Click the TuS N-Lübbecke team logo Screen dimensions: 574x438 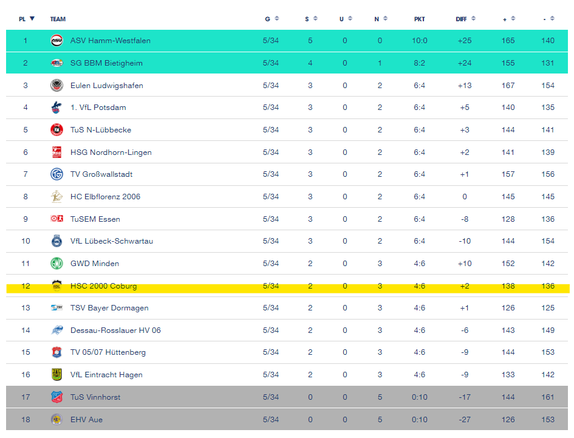pos(56,130)
